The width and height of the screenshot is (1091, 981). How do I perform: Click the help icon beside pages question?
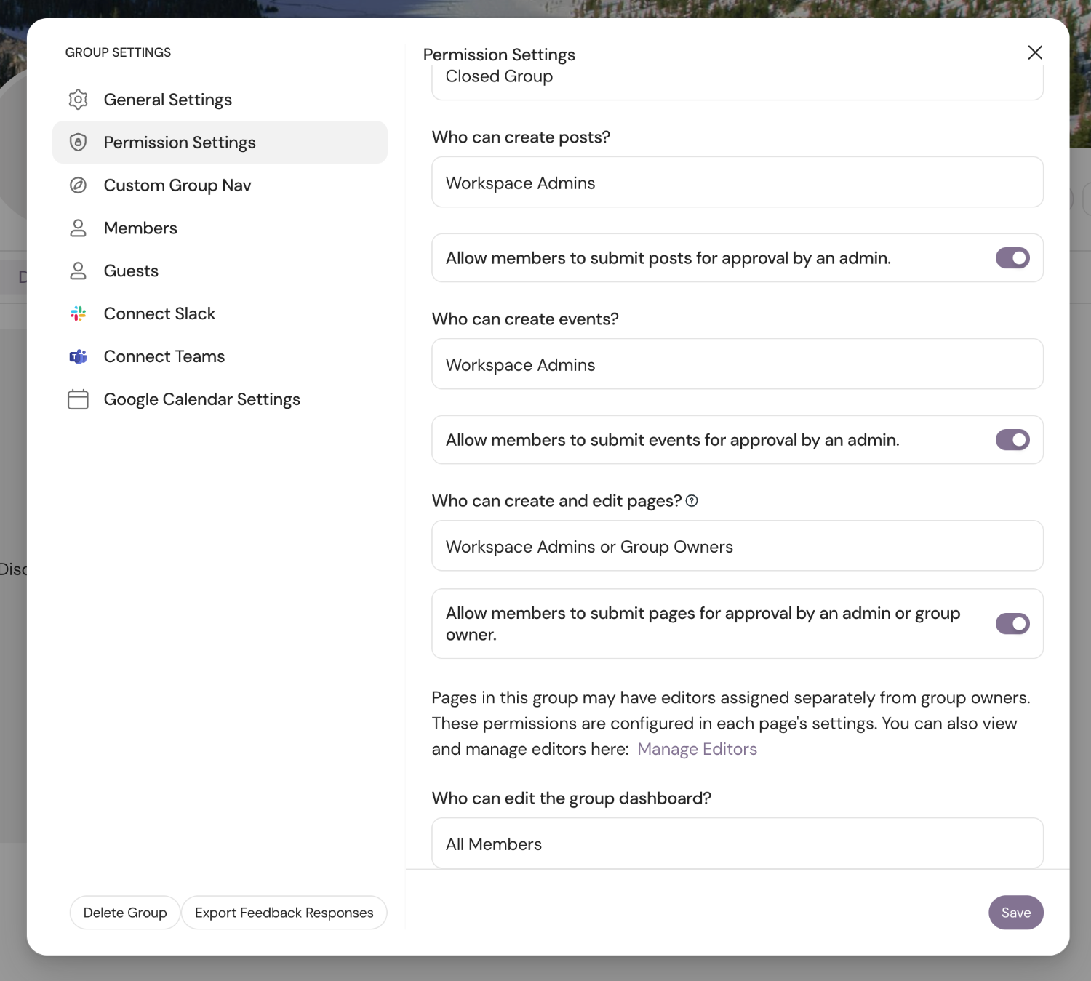(x=692, y=501)
